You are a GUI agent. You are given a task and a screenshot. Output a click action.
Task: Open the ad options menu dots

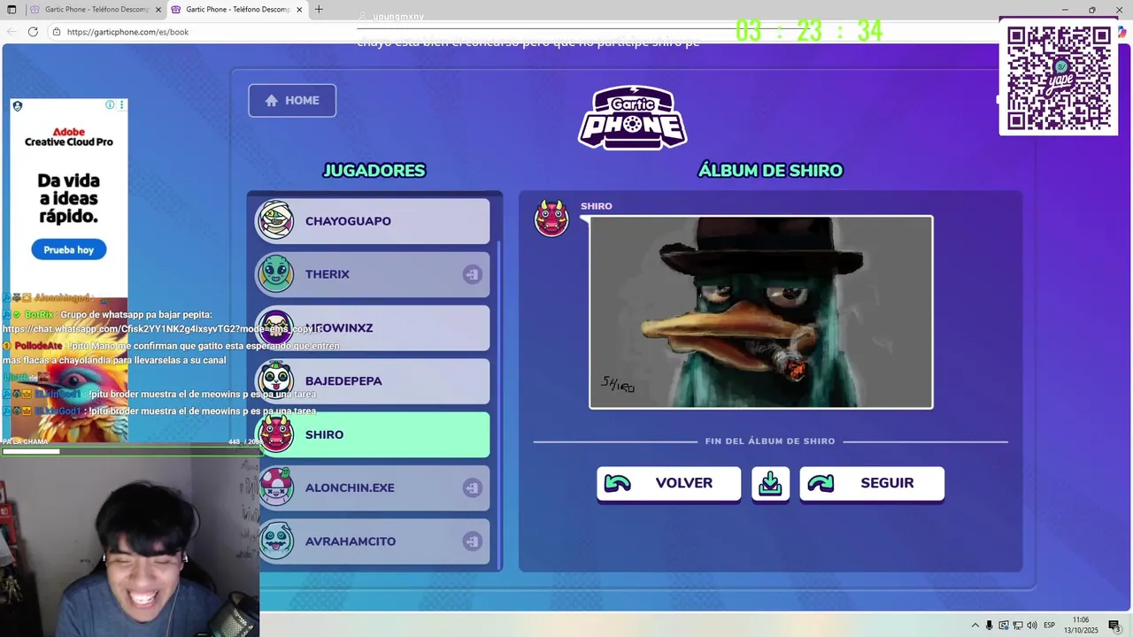(x=121, y=105)
